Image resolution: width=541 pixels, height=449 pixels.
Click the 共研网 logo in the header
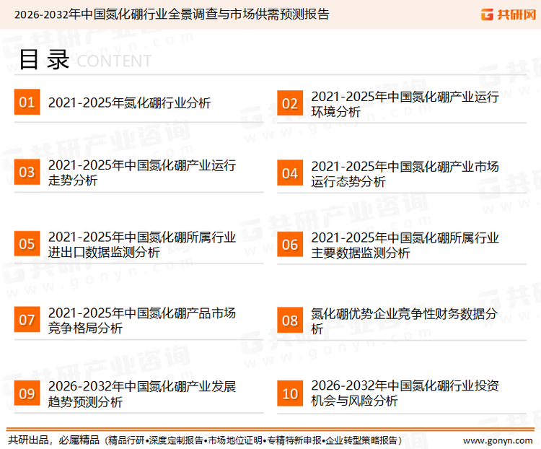(x=509, y=14)
